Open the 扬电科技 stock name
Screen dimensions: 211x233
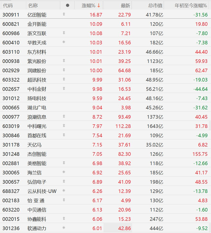(37, 98)
